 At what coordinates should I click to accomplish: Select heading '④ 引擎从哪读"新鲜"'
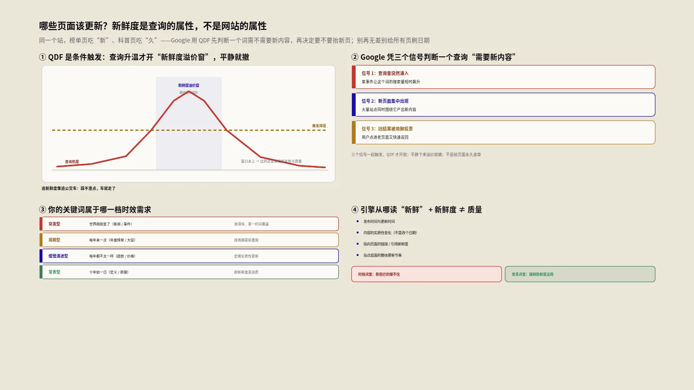pos(417,210)
